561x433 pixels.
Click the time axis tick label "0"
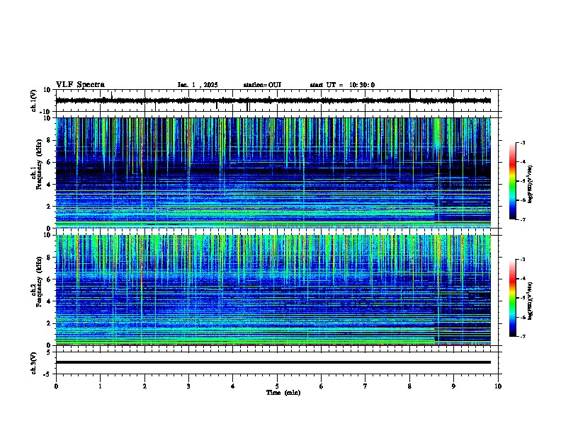click(x=56, y=386)
